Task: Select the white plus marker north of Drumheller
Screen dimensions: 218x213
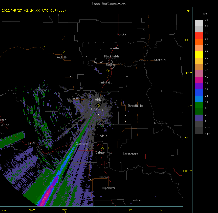Action: click(155, 95)
